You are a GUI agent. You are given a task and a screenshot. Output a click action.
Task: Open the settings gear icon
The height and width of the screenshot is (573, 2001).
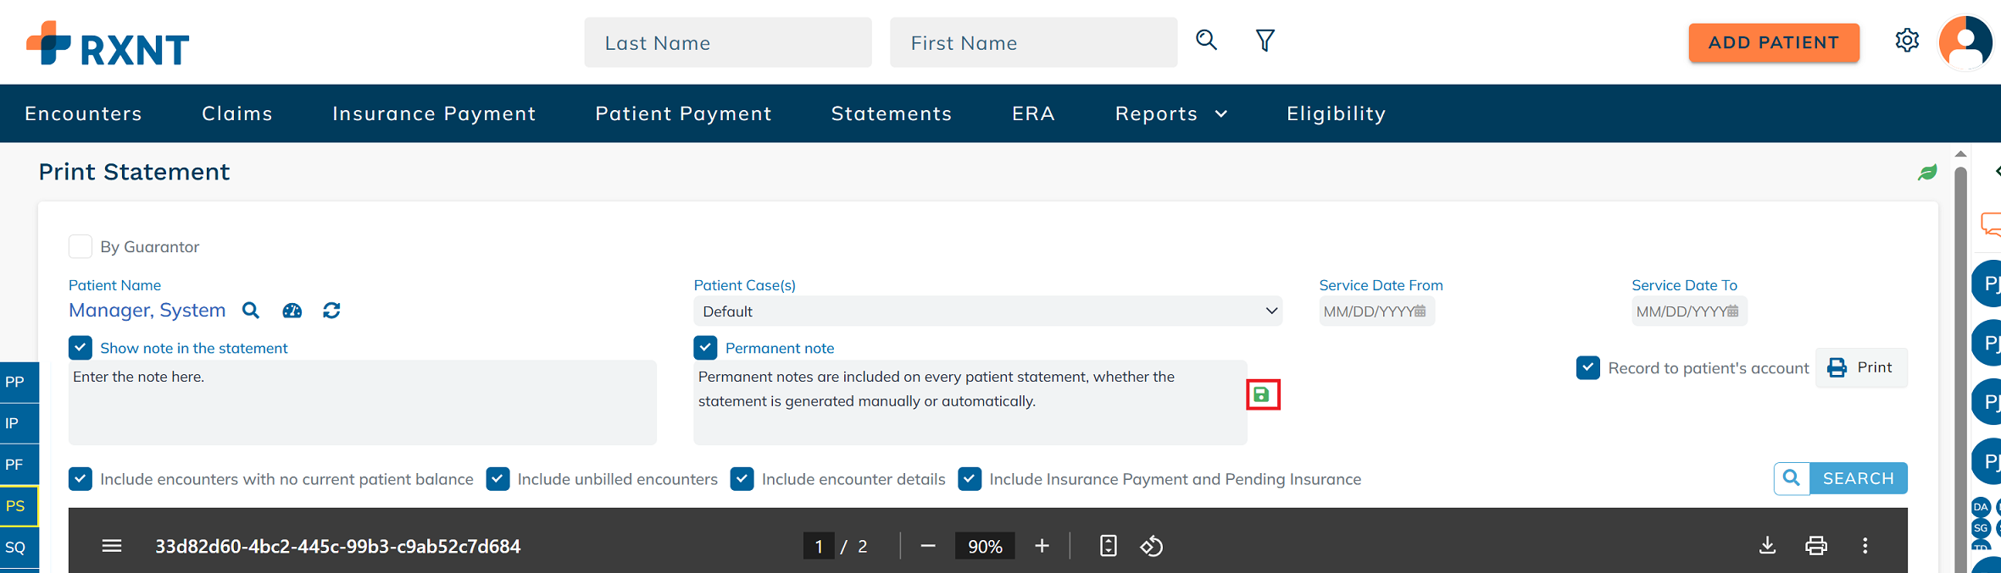tap(1906, 41)
